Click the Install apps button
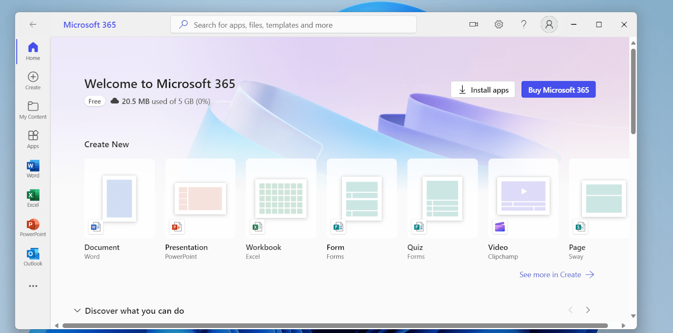 483,90
